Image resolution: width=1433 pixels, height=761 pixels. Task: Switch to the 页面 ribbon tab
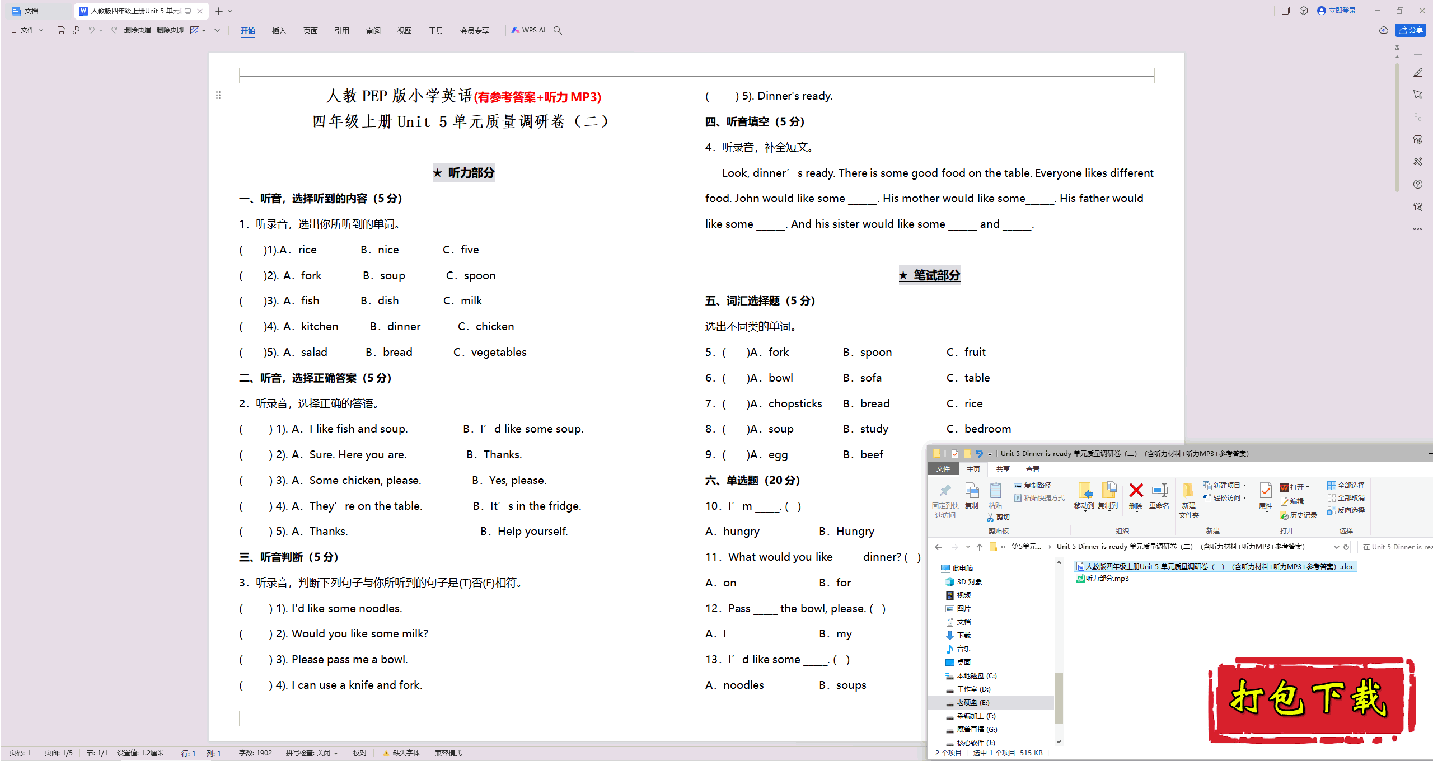pyautogui.click(x=310, y=31)
